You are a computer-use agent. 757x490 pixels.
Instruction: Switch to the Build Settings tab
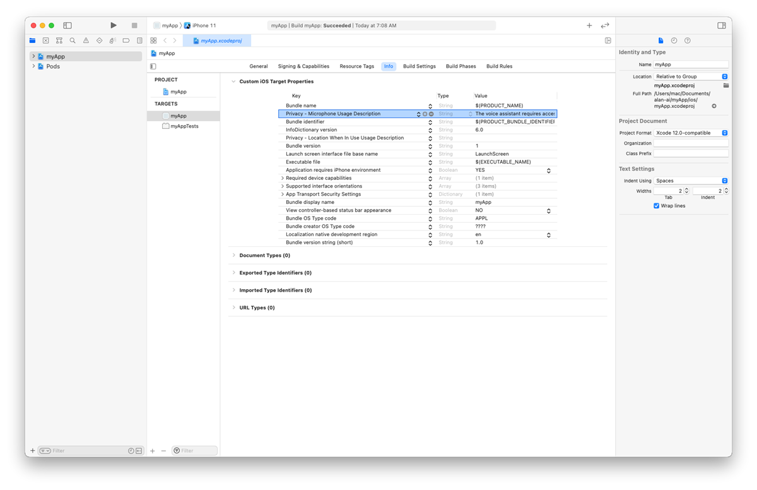pyautogui.click(x=419, y=66)
